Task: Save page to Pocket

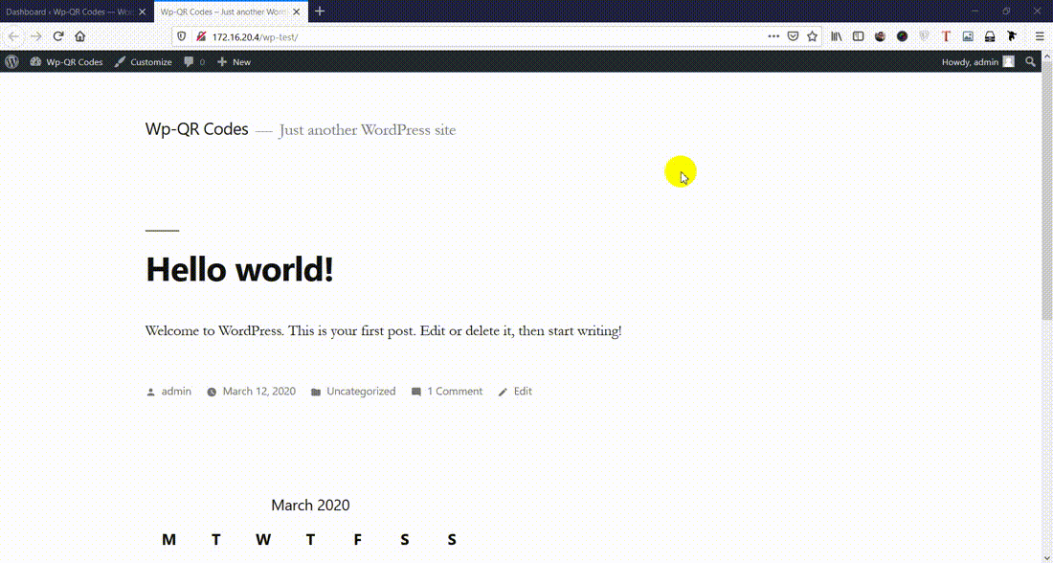Action: (793, 36)
